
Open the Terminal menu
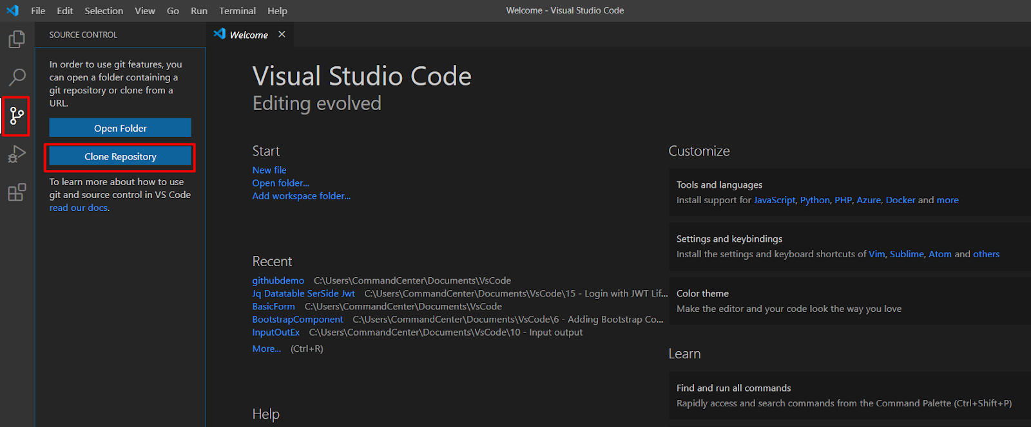237,11
